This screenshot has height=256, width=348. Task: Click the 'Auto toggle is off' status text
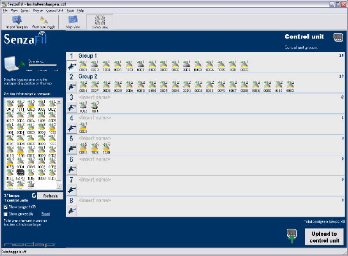[14, 252]
